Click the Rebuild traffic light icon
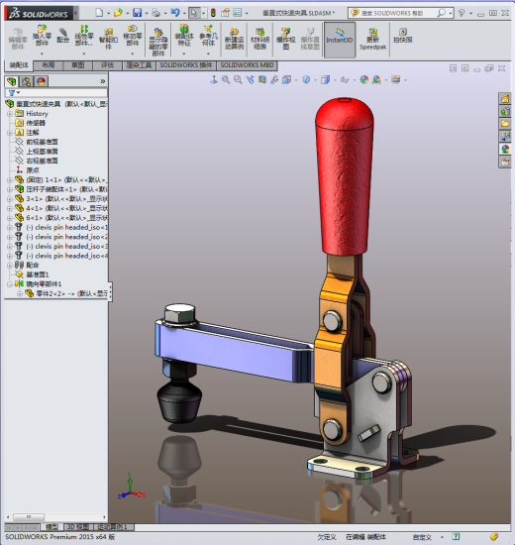The width and height of the screenshot is (515, 545). [x=213, y=13]
